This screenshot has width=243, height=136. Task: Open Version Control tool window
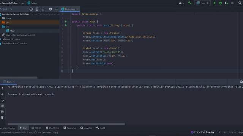[x=8, y=128]
